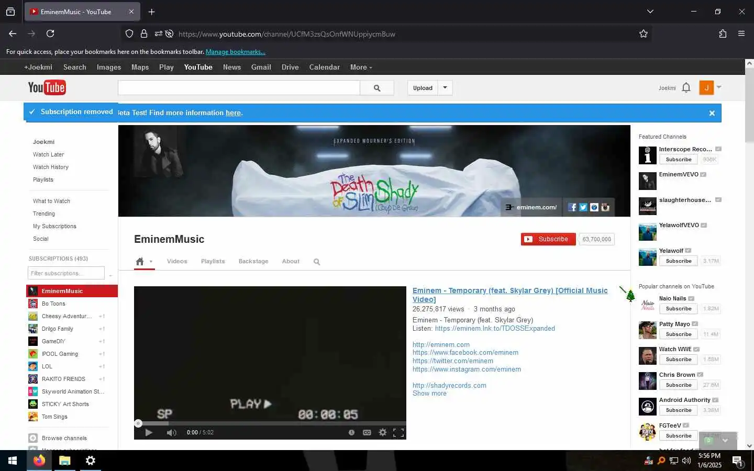Expand the More menu in Google bar
This screenshot has width=754, height=471.
361,67
